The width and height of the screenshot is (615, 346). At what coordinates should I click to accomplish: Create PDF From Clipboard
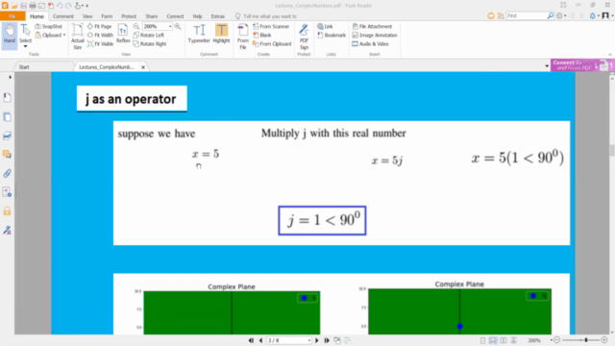pos(272,44)
